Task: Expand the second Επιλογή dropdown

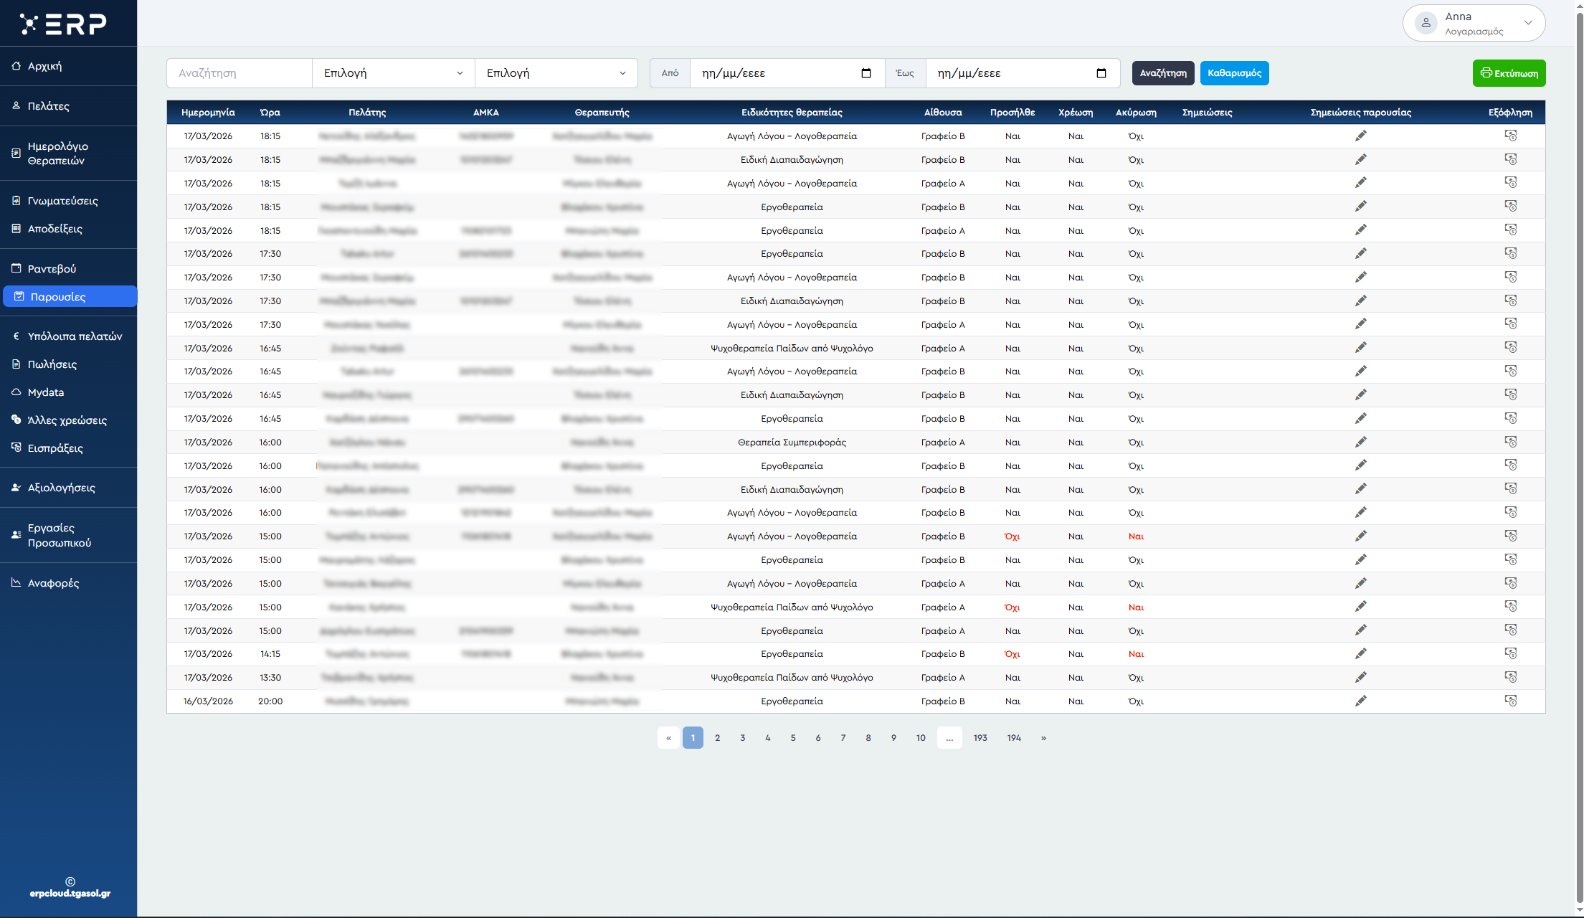Action: [556, 73]
